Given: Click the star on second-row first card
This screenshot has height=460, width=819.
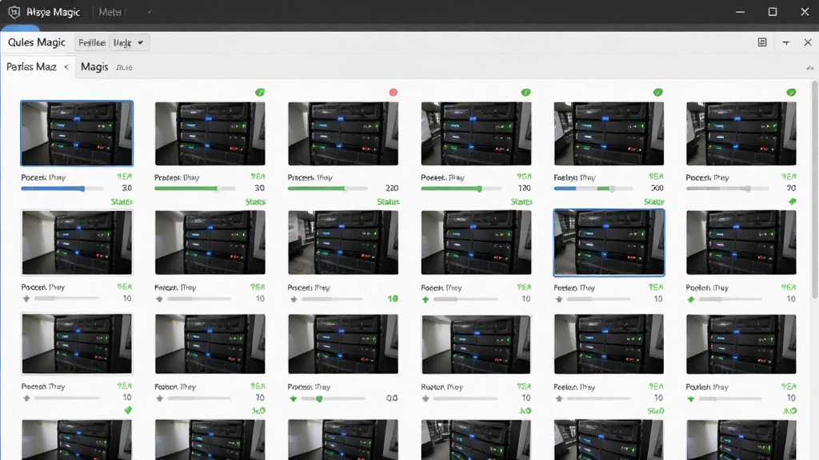Looking at the screenshot, I should (26, 299).
